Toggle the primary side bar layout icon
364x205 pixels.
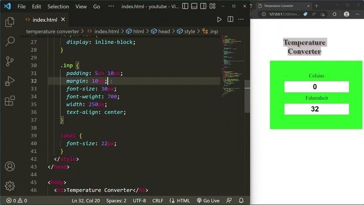coord(185,6)
